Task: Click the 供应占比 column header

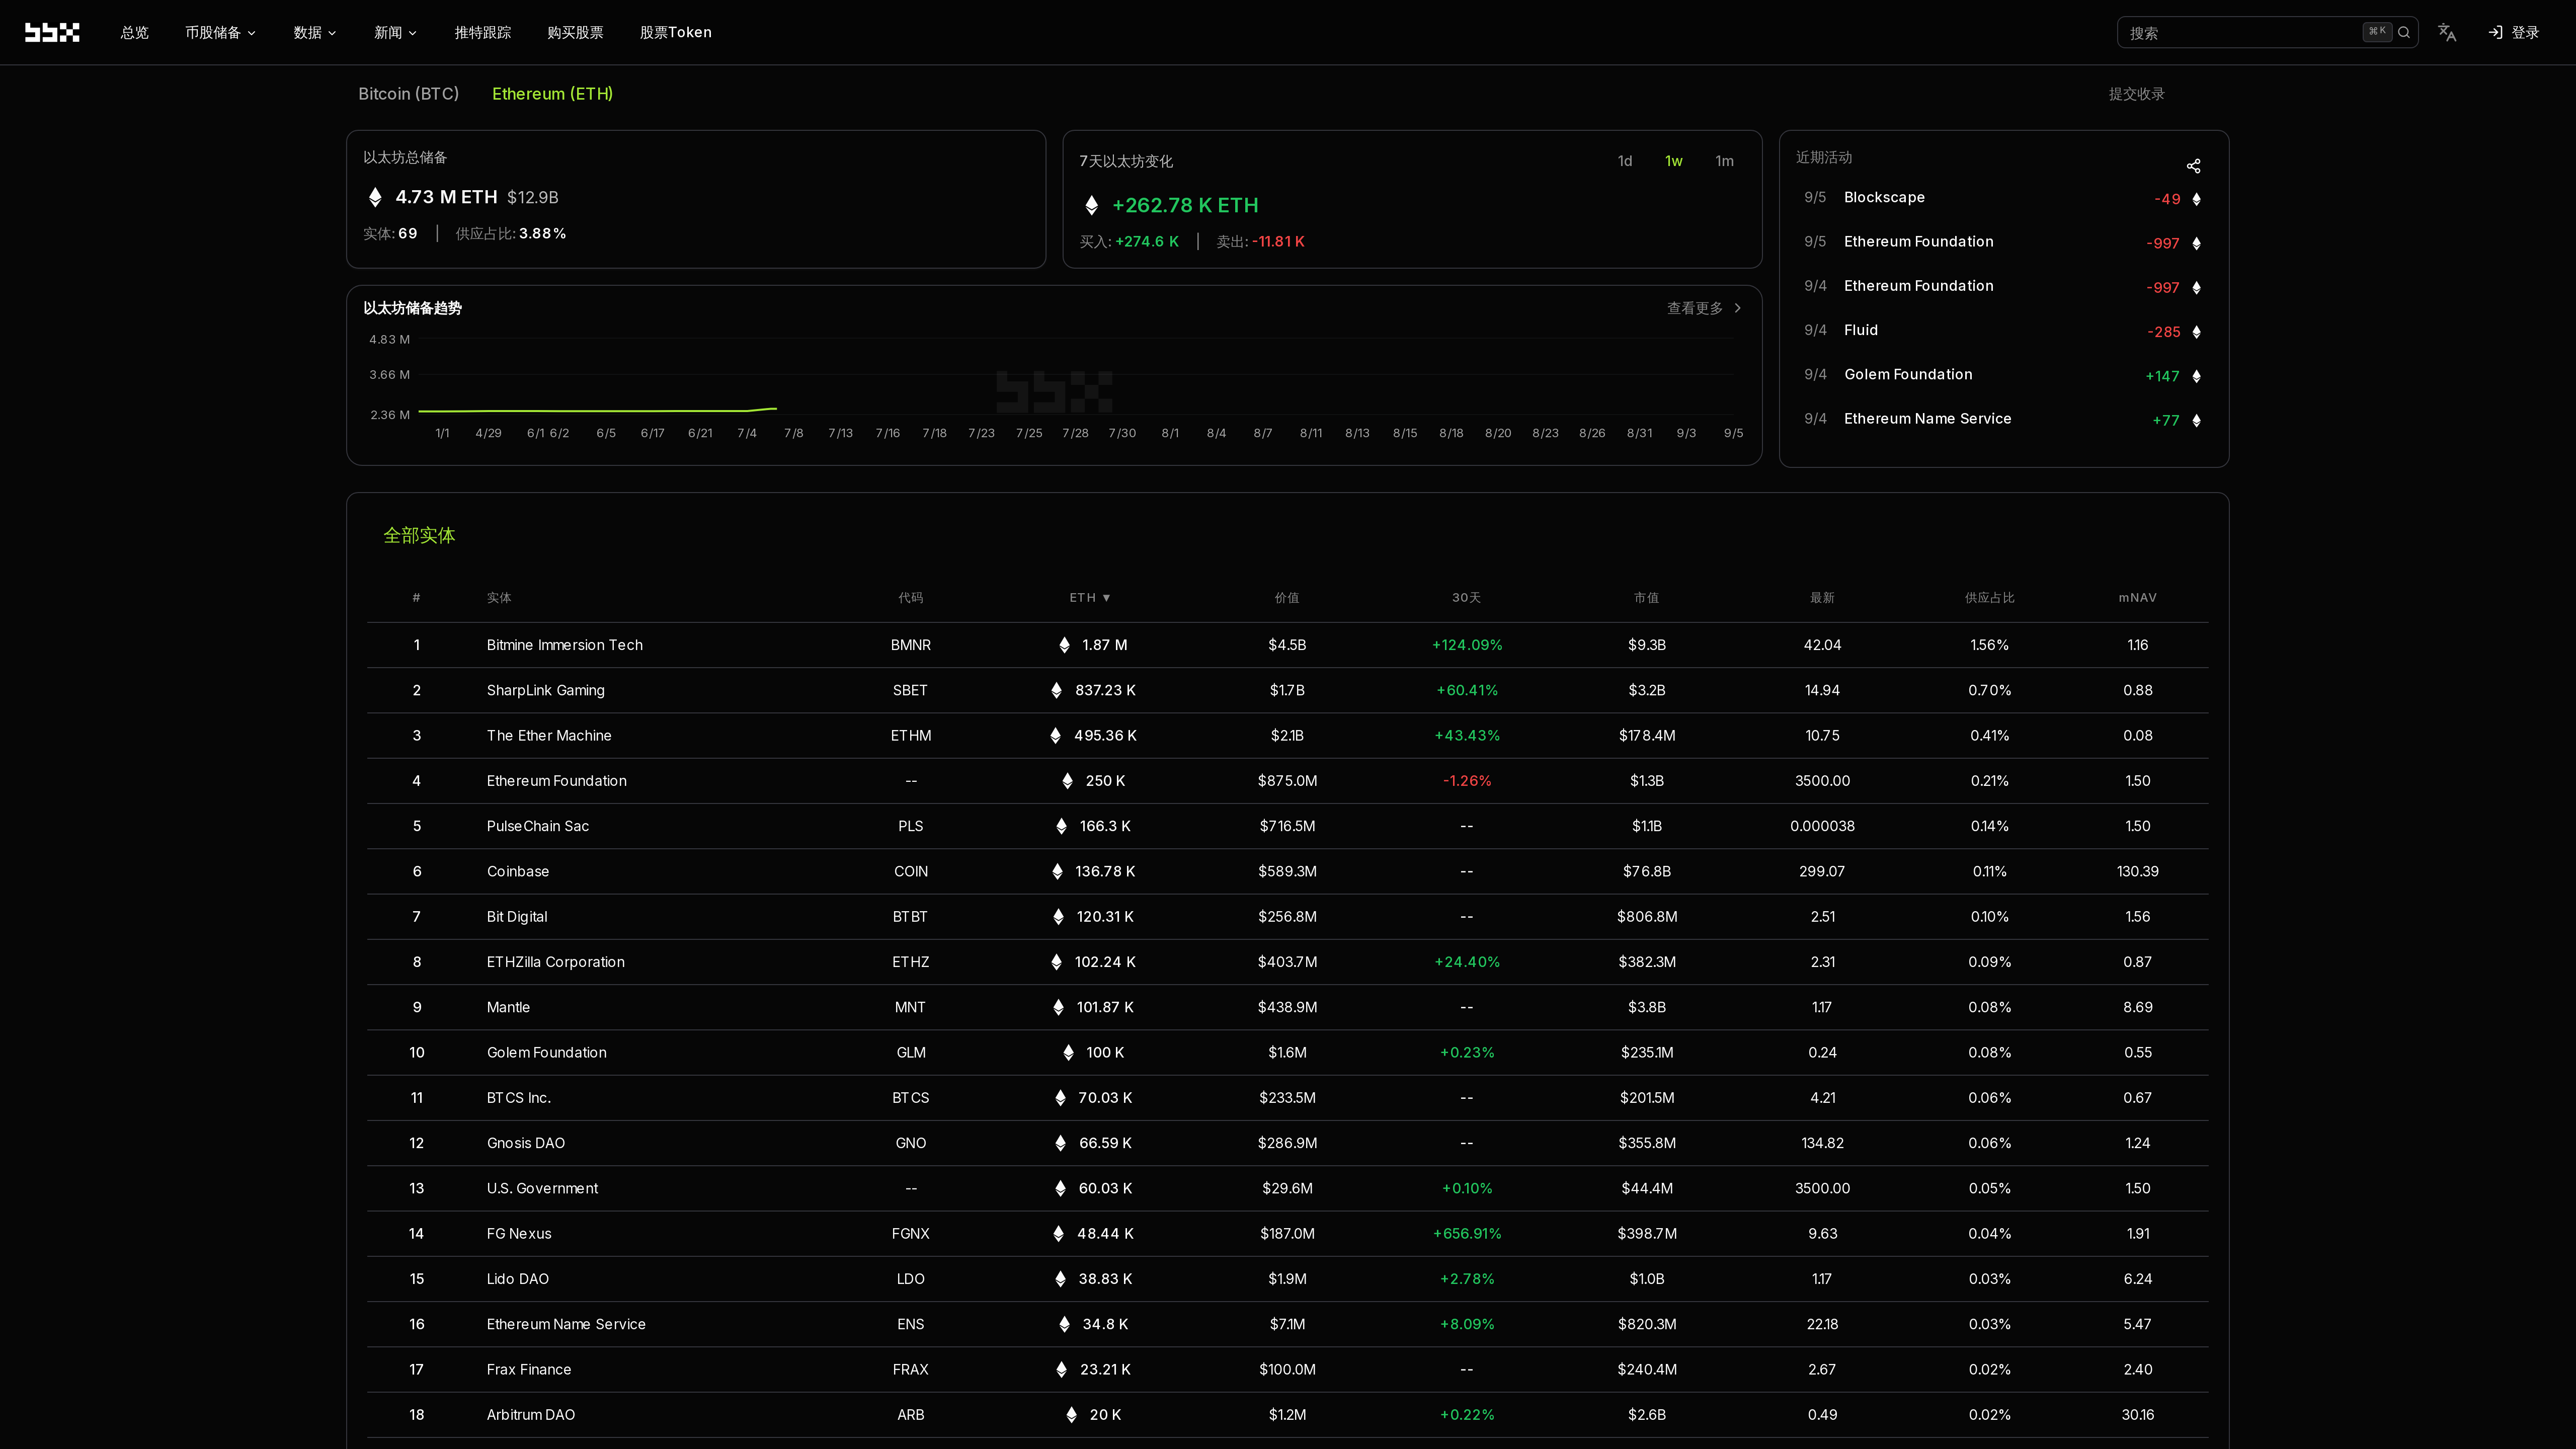Action: (x=1989, y=598)
